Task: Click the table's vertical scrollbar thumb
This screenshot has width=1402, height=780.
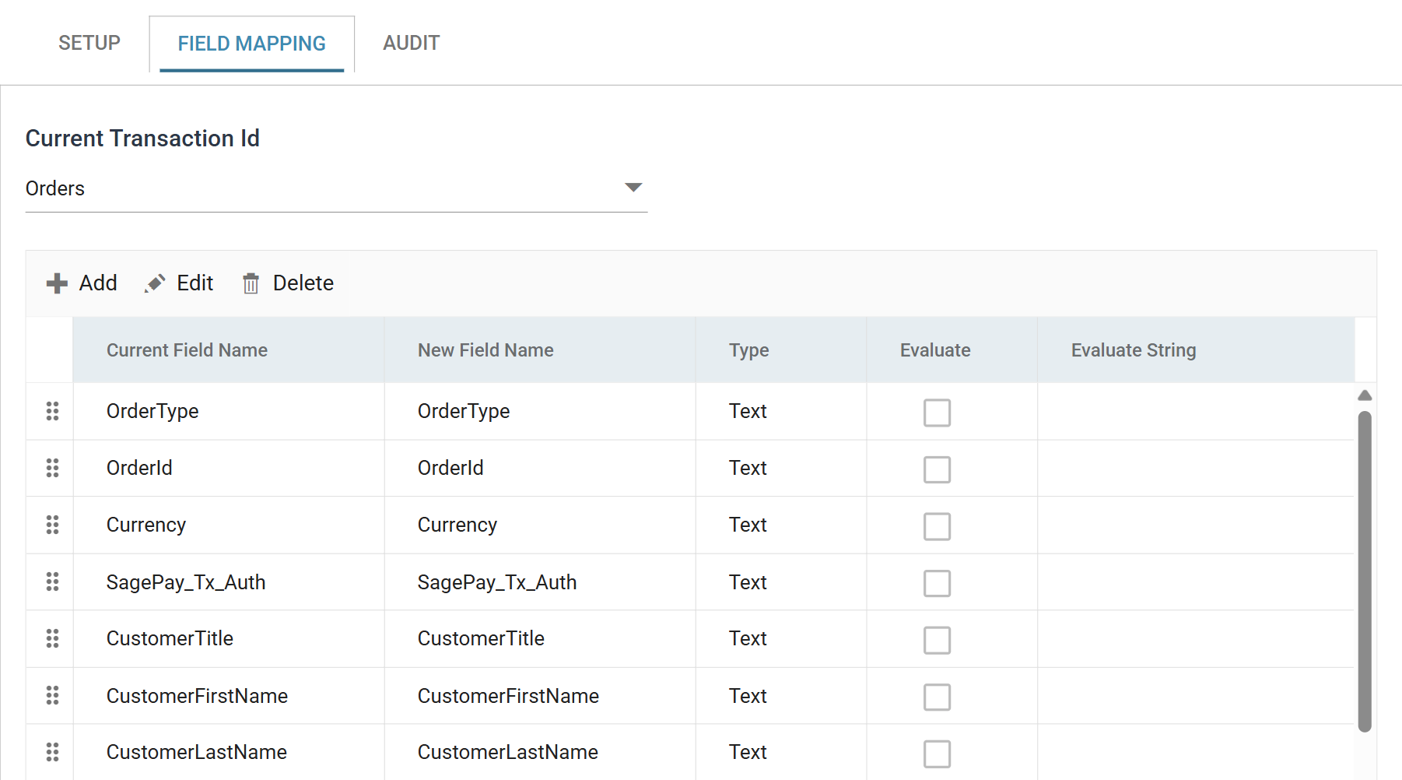Action: click(x=1365, y=571)
